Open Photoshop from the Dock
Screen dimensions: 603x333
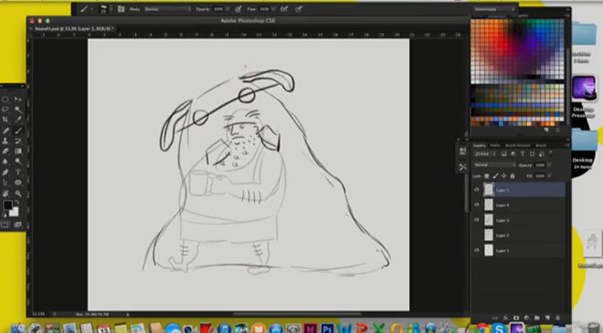coord(327,328)
